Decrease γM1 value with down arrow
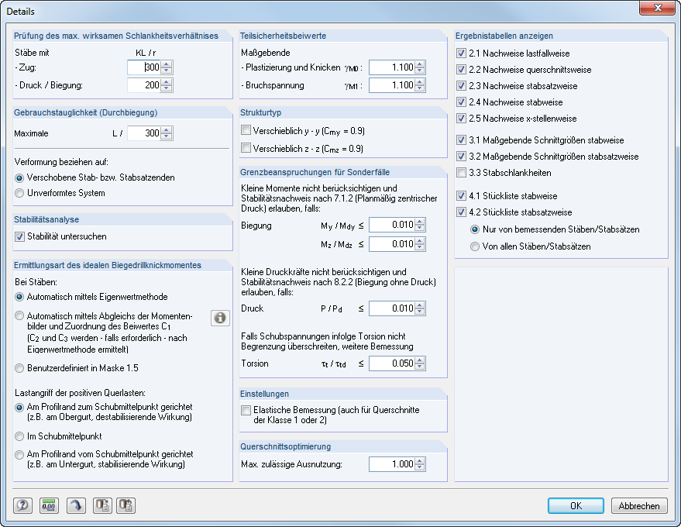681x527 pixels. 420,88
